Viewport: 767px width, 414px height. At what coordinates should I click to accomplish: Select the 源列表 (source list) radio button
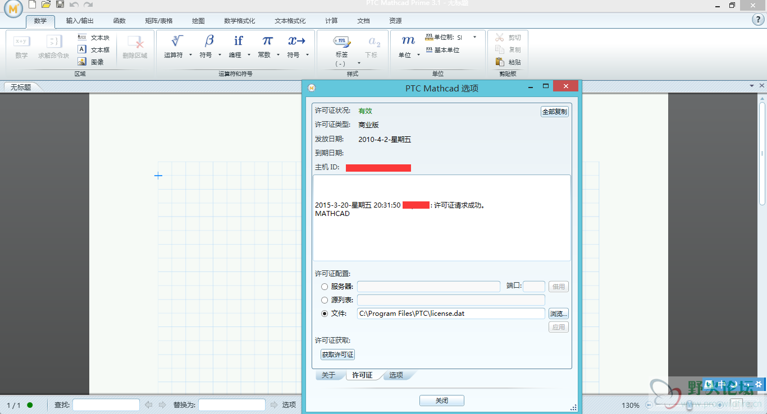coord(325,300)
